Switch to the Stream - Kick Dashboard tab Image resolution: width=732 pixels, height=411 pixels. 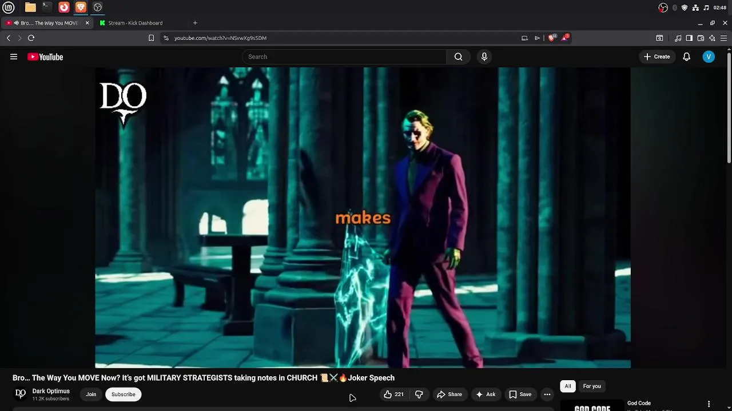tap(136, 23)
